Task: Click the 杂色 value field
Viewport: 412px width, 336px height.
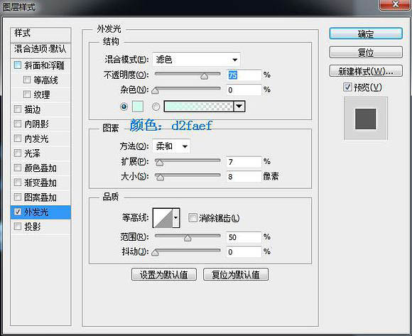Action: pos(244,90)
